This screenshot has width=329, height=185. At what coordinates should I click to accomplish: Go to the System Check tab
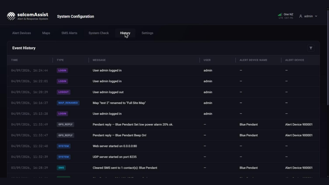pyautogui.click(x=99, y=33)
